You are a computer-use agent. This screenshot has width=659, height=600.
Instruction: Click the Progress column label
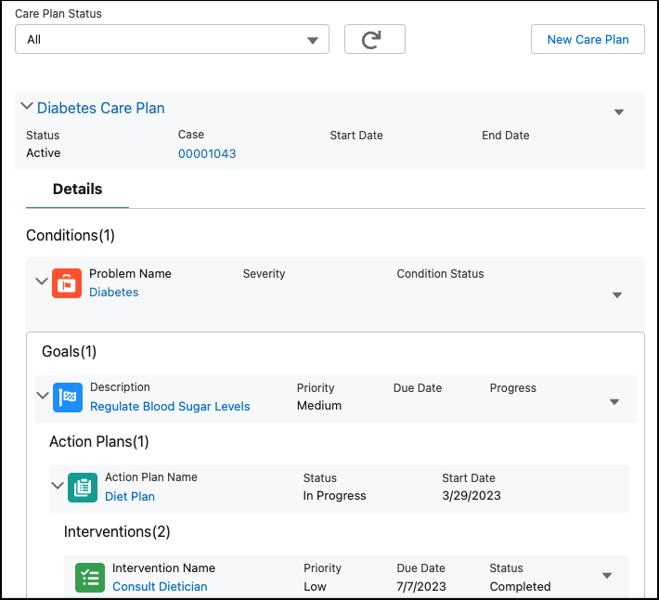coord(512,387)
